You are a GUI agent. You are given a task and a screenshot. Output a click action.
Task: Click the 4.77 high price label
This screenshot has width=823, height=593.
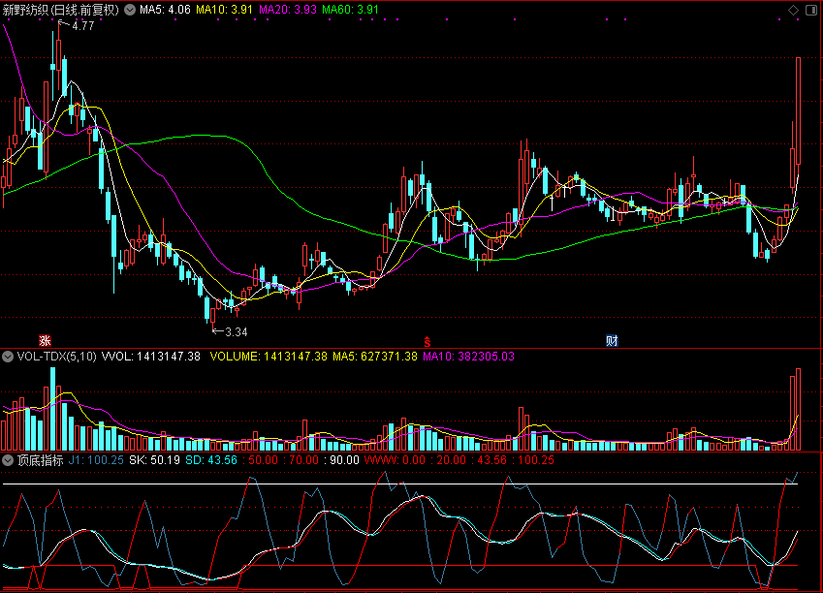82,26
